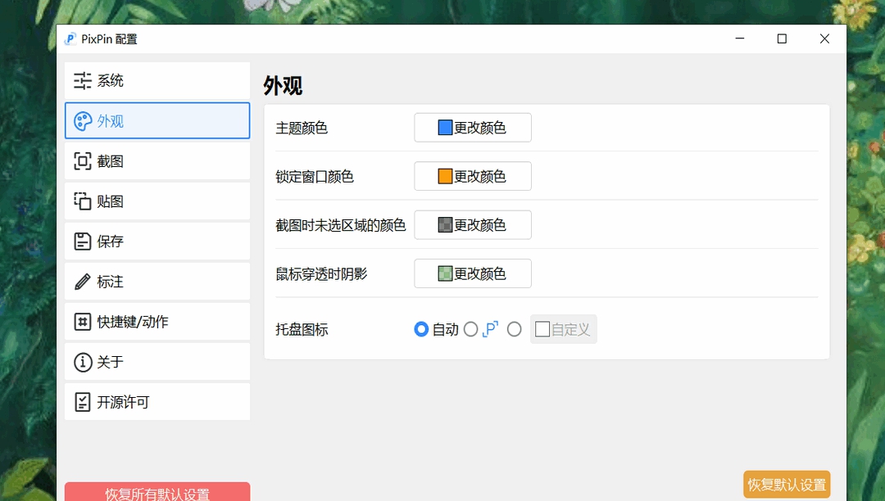The image size is (885, 501).
Task: Click the 开源许可 checklist document icon
Action: [x=83, y=402]
